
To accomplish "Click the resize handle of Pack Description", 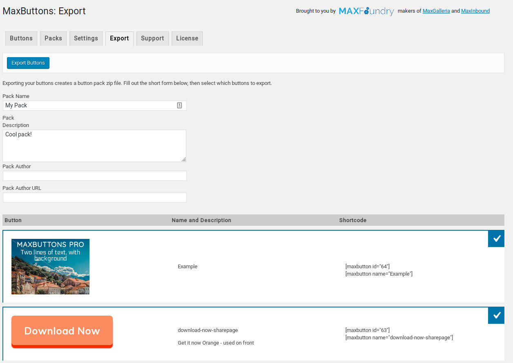I will point(184,159).
